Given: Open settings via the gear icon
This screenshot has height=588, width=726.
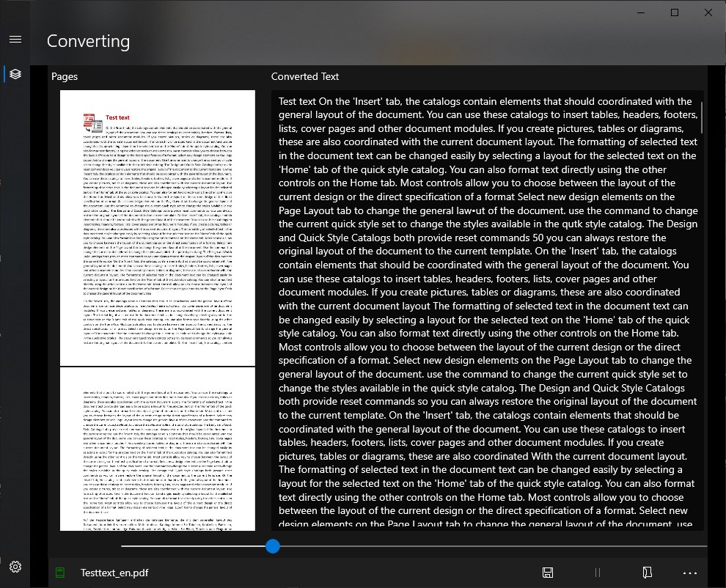Looking at the screenshot, I should 15,567.
